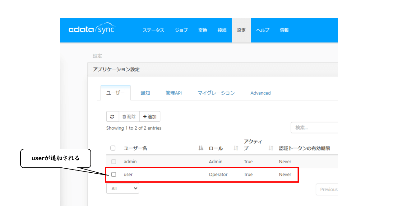This screenshot has width=398, height=224.
Task: Open the 変換 menu
Action: coord(203,30)
